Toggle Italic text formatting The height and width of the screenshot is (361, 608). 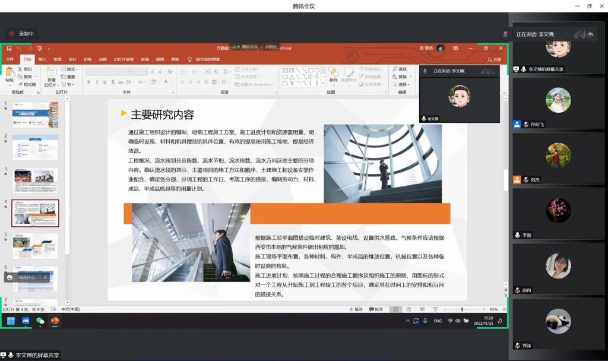click(x=96, y=82)
